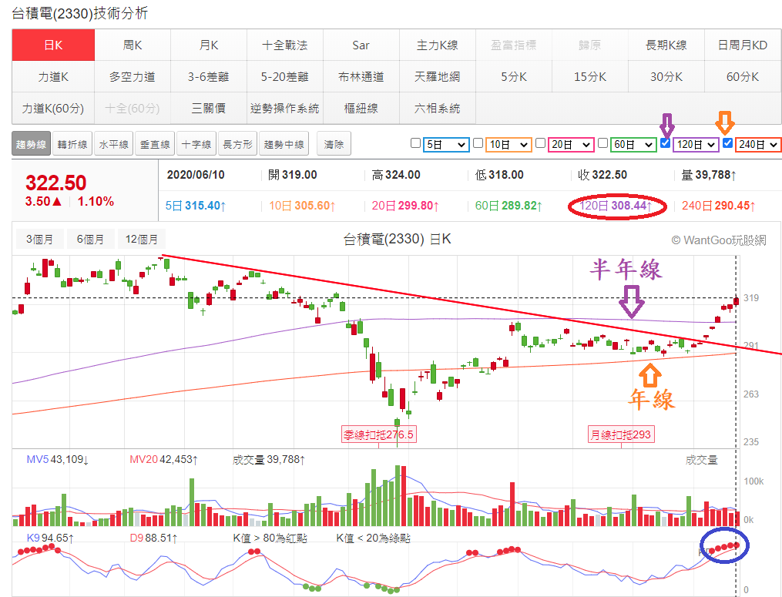Click the K9 94.65 indicator value
This screenshot has height=597, width=782.
[51, 538]
